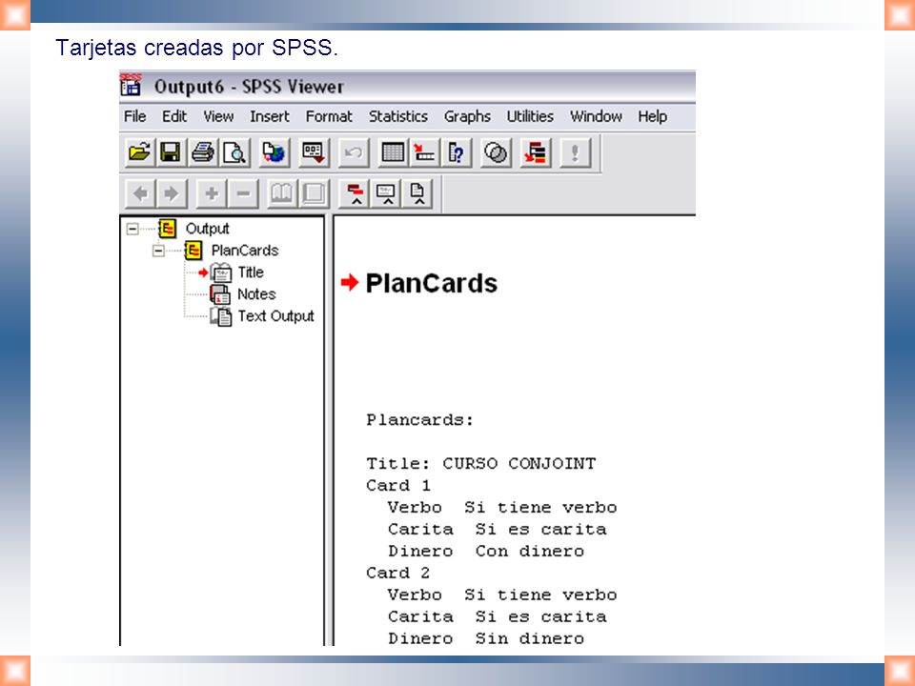
Task: Click 'Dinero Sin dinero' line
Action: pyautogui.click(x=486, y=638)
